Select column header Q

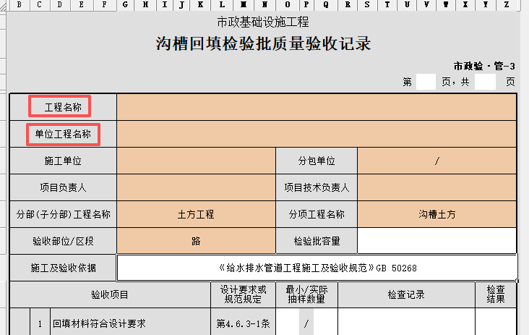coord(327,4)
